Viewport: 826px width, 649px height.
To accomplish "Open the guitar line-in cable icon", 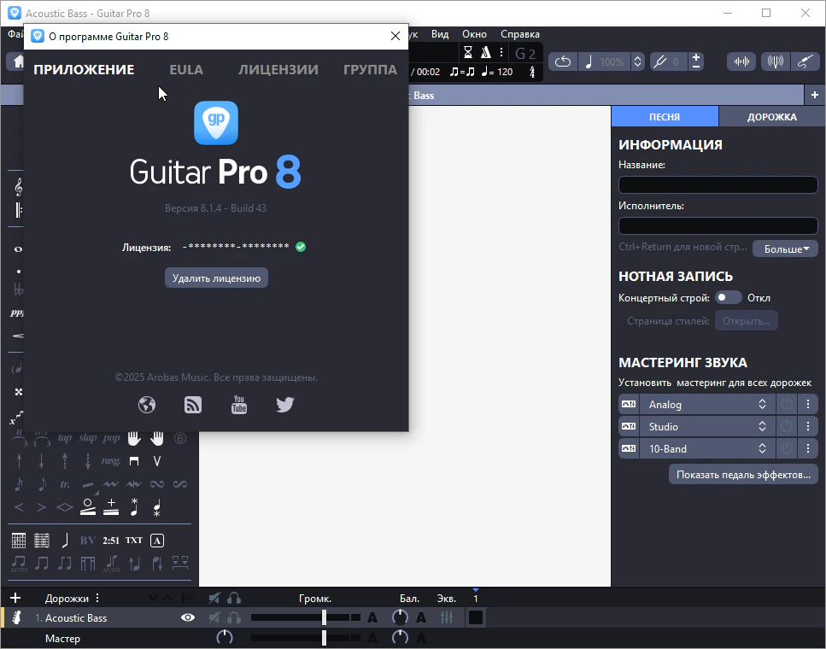I will tap(805, 61).
